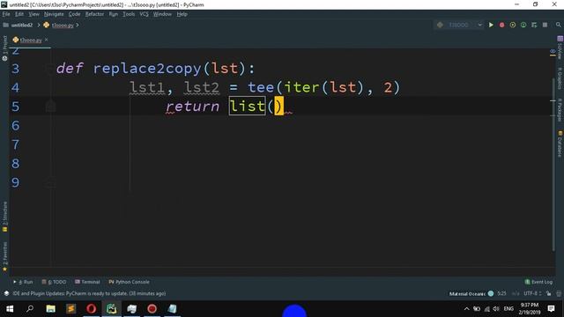The height and width of the screenshot is (317, 564).
Task: Open File Explorer from the taskbar
Action: (50, 309)
